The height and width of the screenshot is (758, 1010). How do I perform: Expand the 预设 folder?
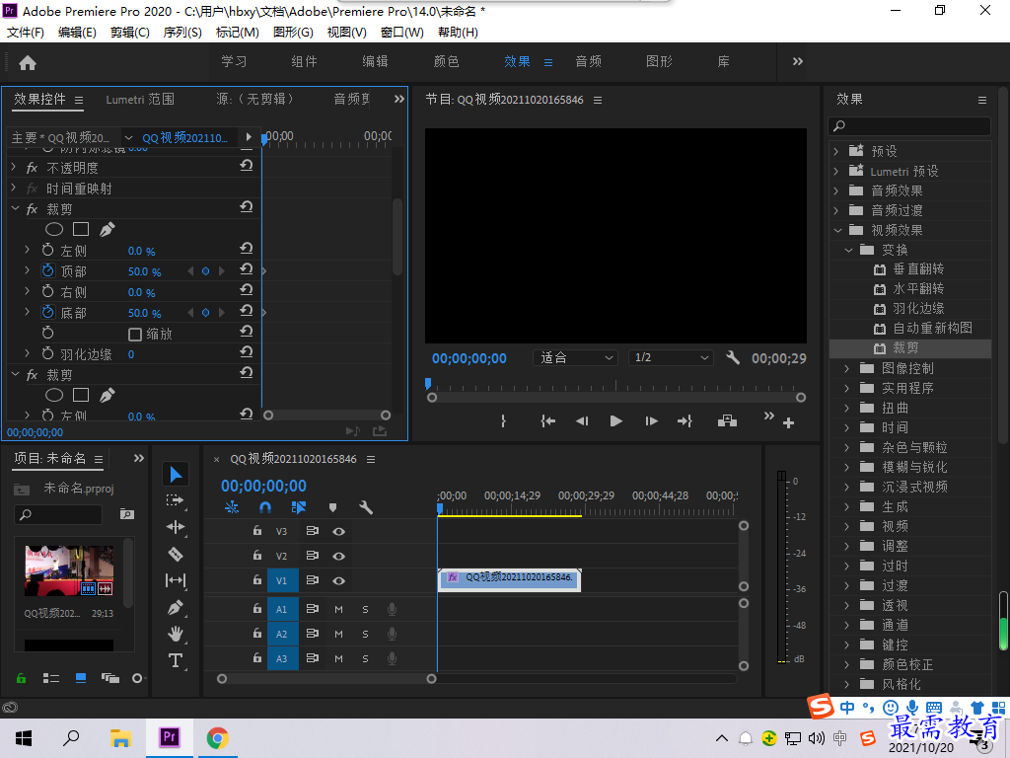(x=836, y=151)
